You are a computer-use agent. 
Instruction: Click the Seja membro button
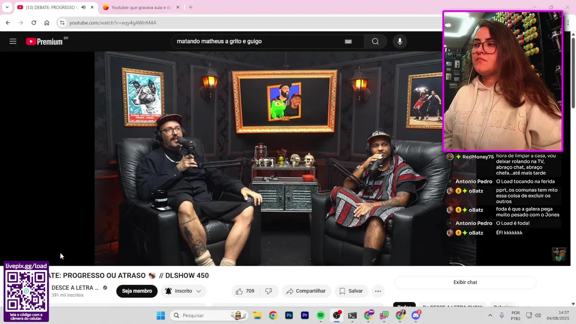137,291
